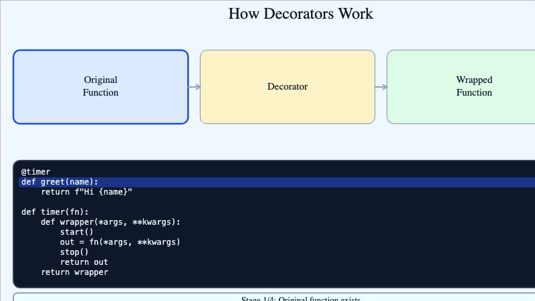Click the return wrapper line
Viewport: 535px width, 301px height.
point(74,272)
